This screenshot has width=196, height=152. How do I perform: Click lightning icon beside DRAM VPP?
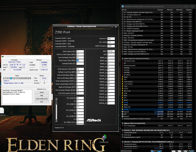click(x=122, y=107)
